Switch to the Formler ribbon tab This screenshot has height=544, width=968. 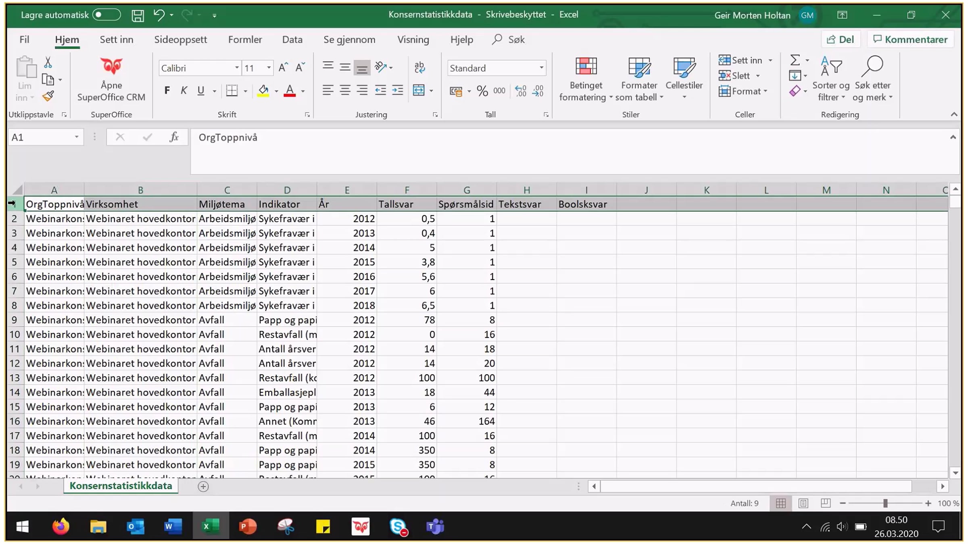(x=245, y=39)
